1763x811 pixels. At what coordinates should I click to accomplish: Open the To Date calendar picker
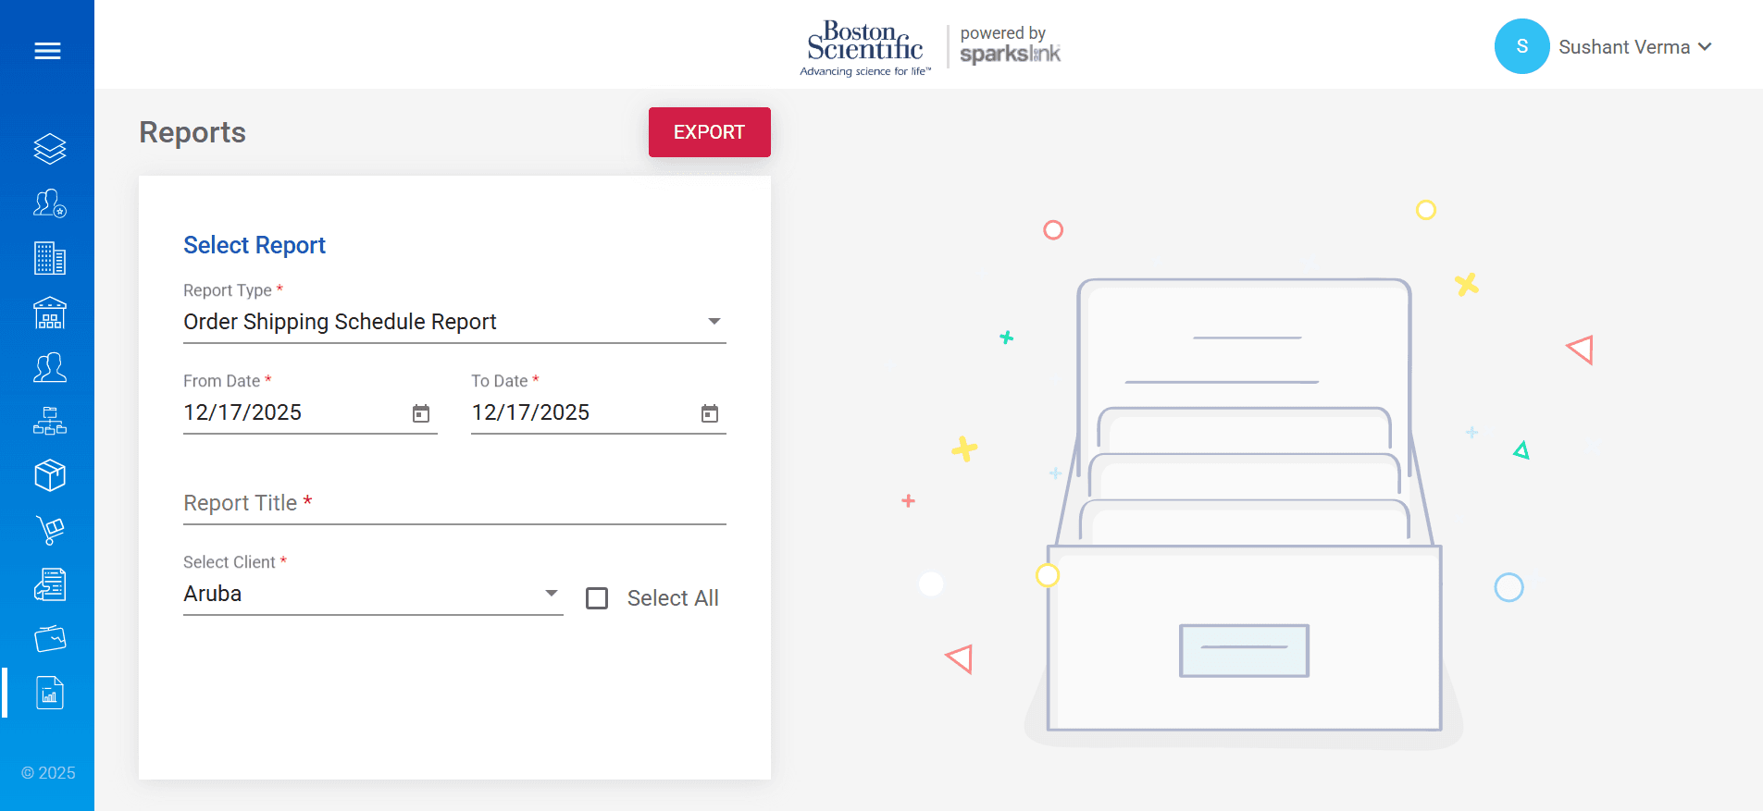[710, 413]
